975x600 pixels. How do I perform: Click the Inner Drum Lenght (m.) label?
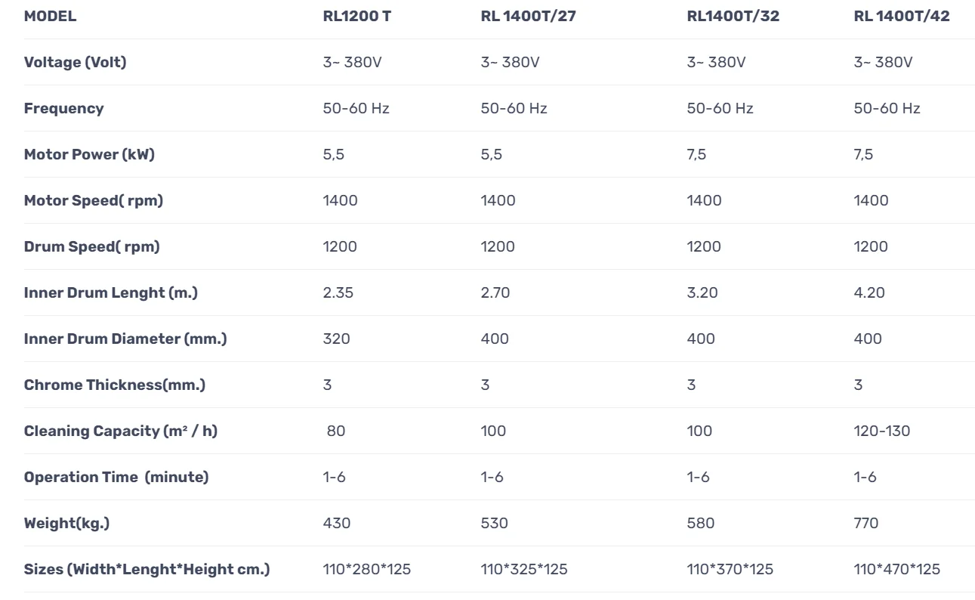110,292
